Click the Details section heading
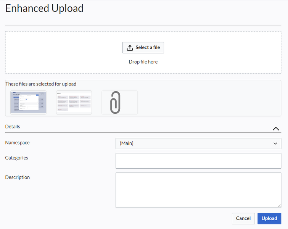 (13, 127)
